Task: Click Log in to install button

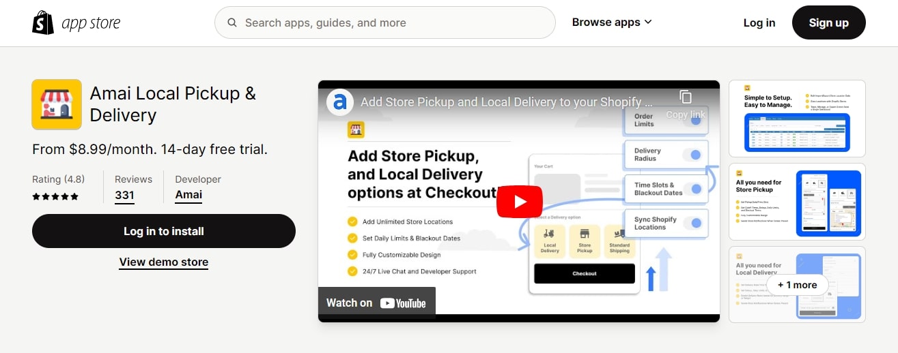Action: coord(164,231)
